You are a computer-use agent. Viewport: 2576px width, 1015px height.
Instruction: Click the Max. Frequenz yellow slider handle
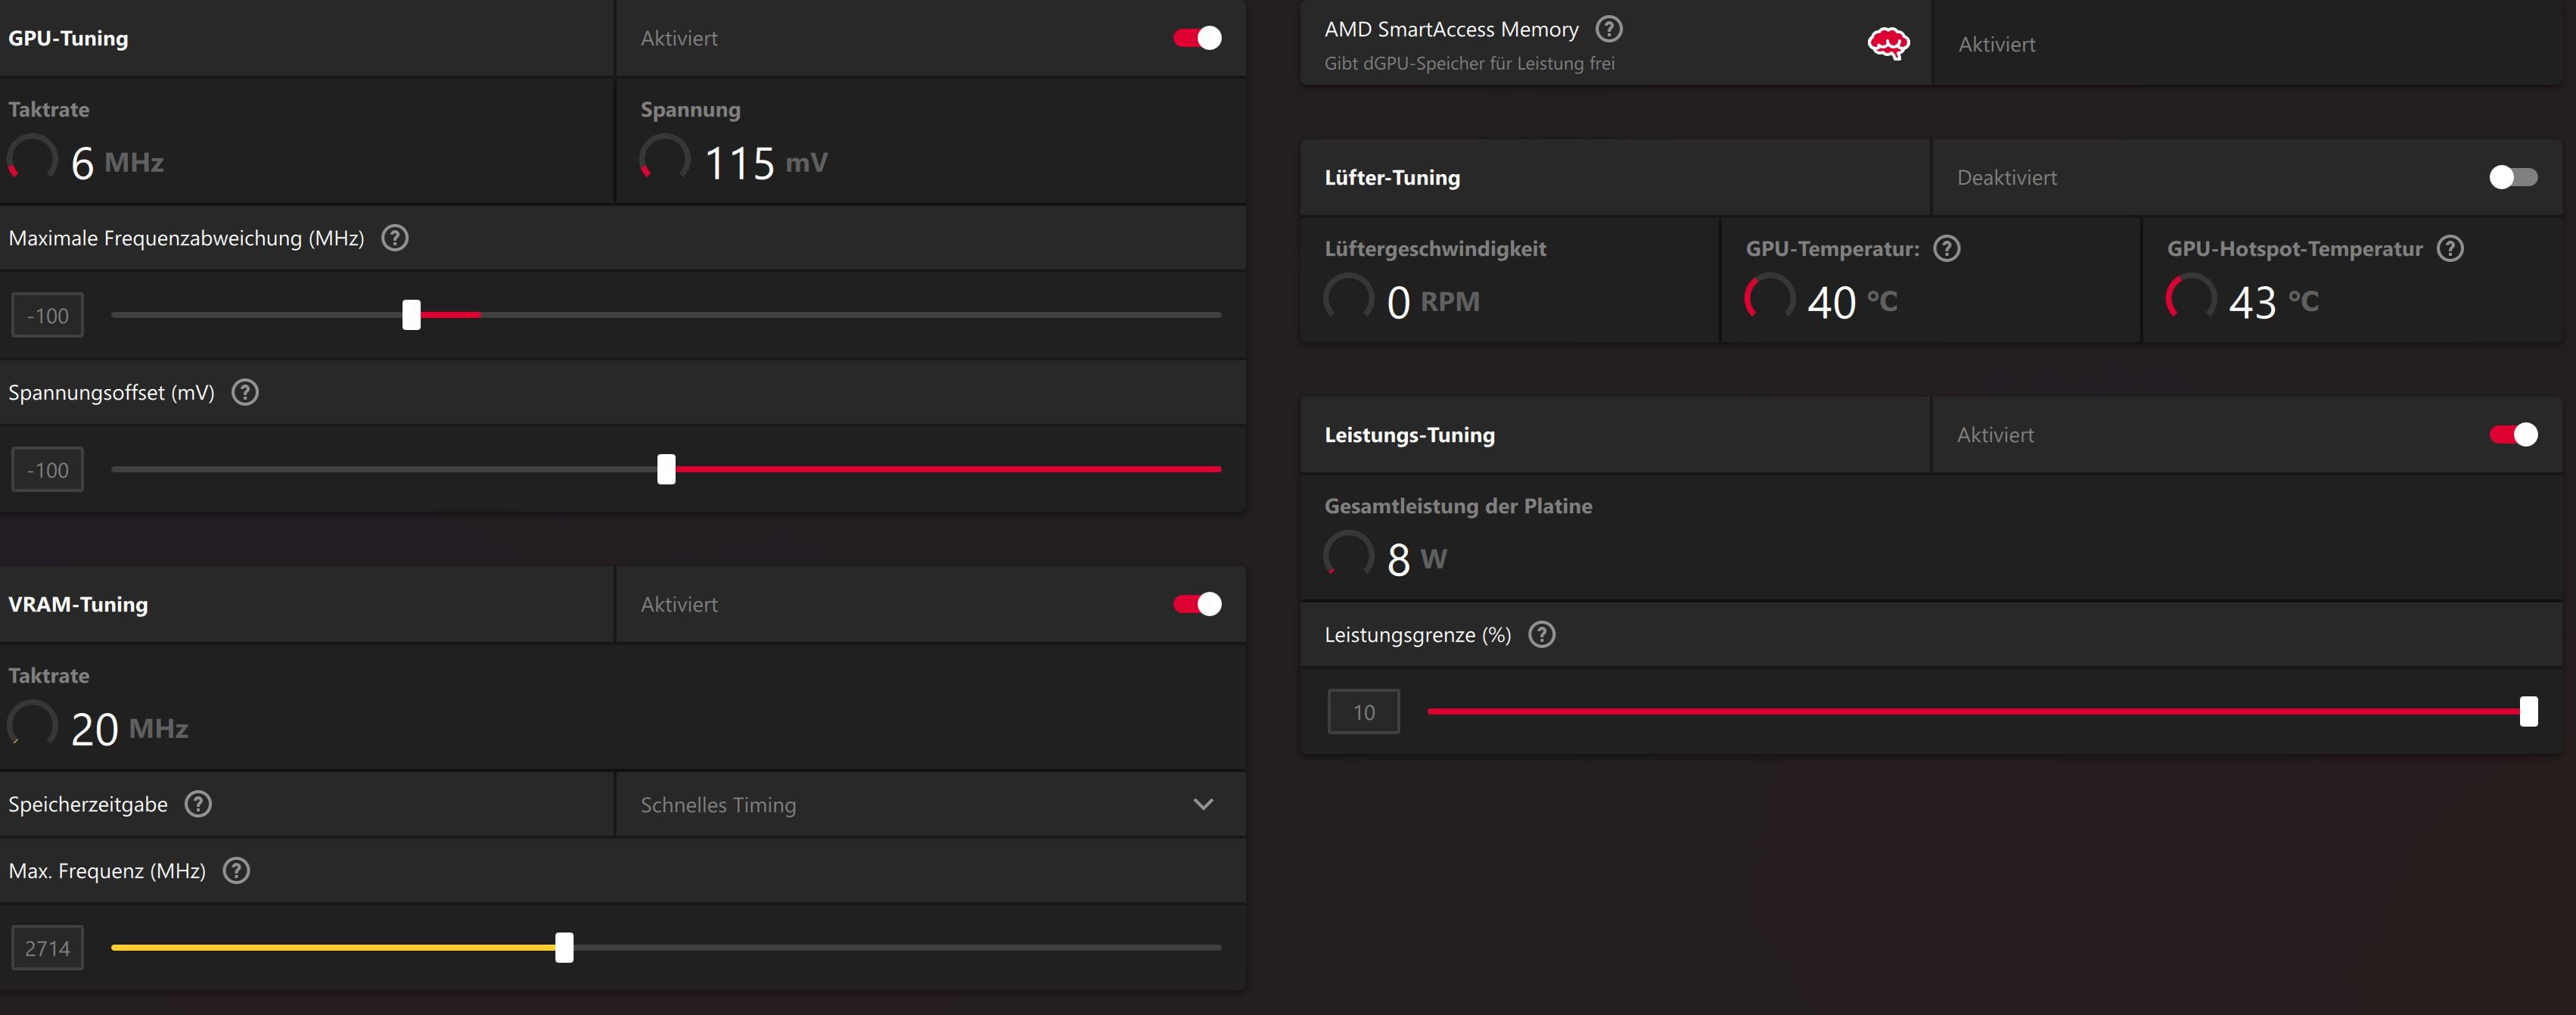[x=564, y=947]
